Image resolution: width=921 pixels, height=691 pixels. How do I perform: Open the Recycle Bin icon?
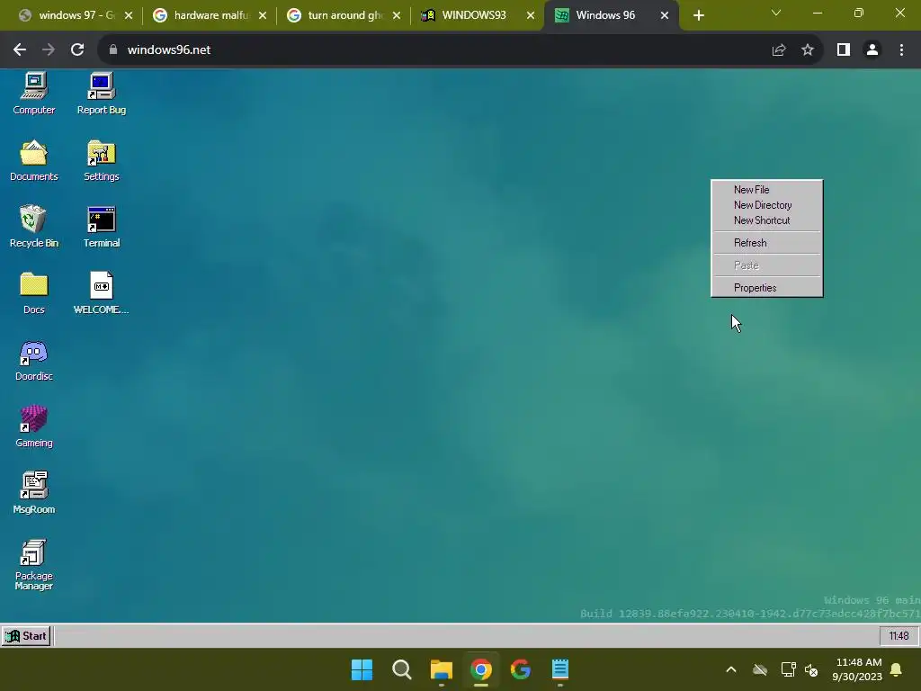point(33,226)
